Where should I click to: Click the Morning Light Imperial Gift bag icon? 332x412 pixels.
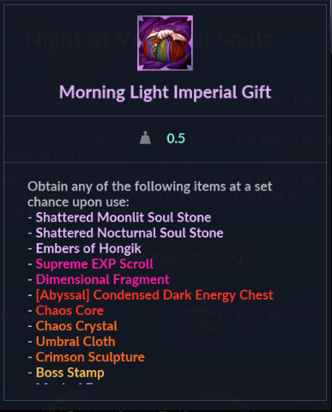pos(165,43)
